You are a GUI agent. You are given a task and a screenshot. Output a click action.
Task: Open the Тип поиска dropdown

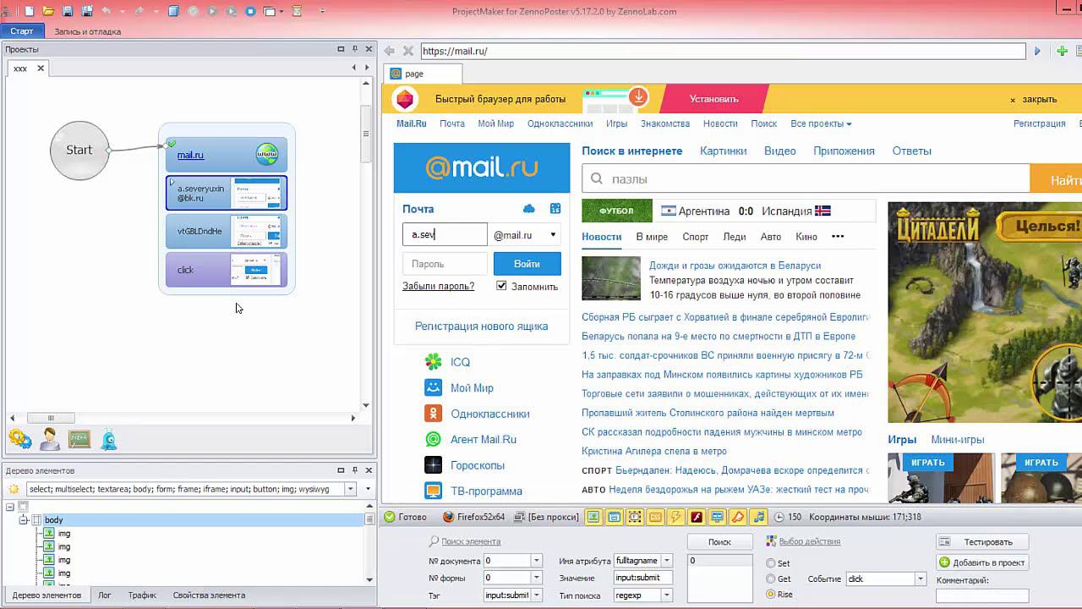[667, 595]
